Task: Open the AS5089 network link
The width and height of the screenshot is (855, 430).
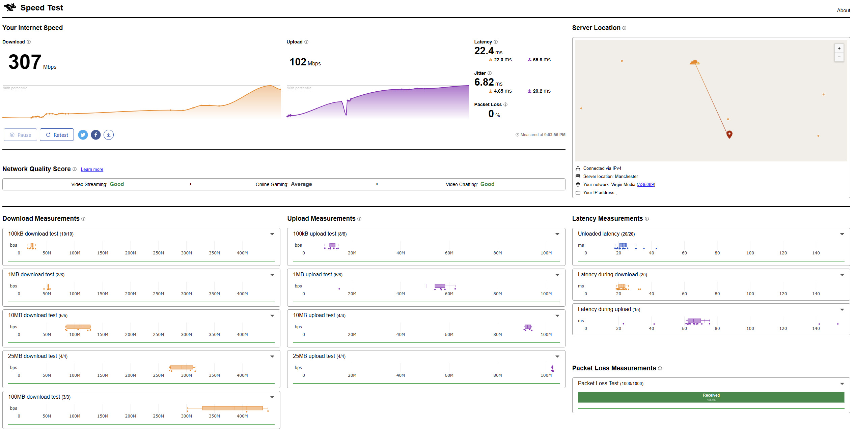Action: click(646, 185)
